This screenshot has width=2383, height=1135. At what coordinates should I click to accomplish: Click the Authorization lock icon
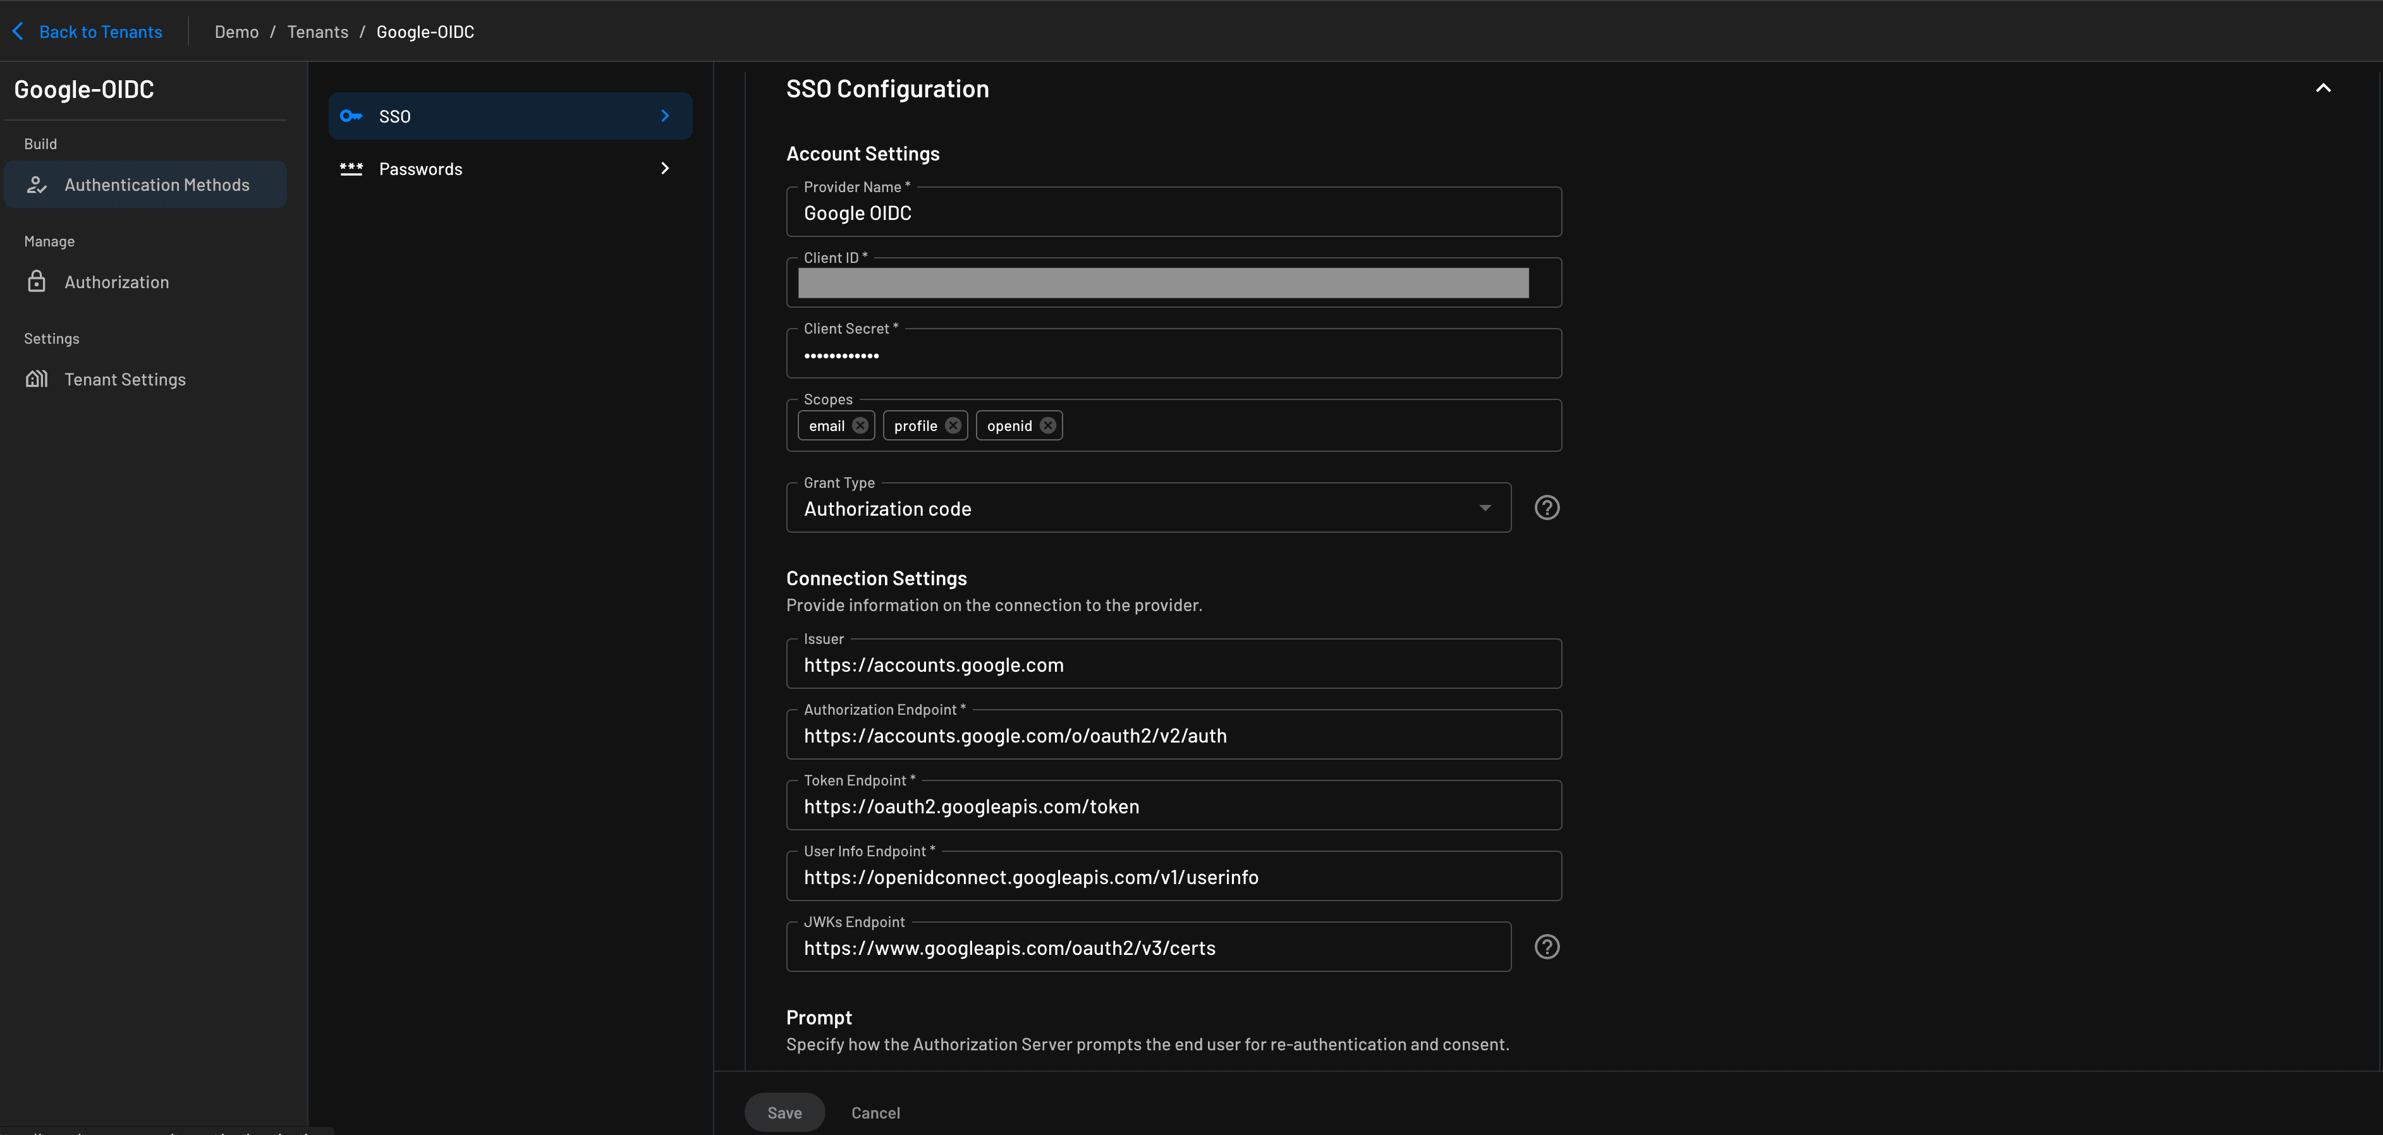[x=36, y=282]
